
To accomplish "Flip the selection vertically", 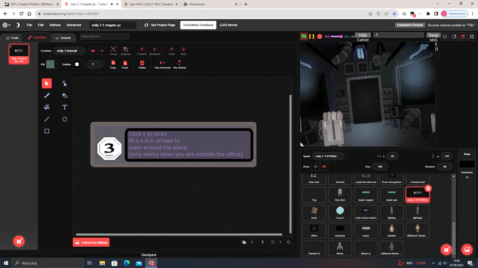I will coord(180,65).
